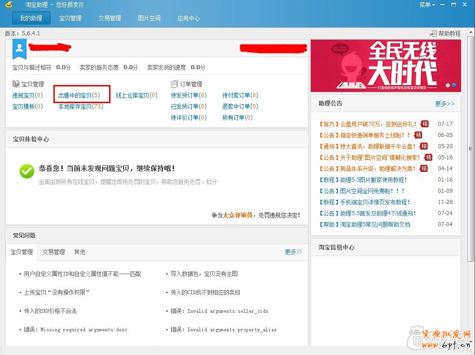Image resolution: width=475 pixels, height=355 pixels.
Task: Open the 图片空间 navigation tab
Action: (149, 18)
